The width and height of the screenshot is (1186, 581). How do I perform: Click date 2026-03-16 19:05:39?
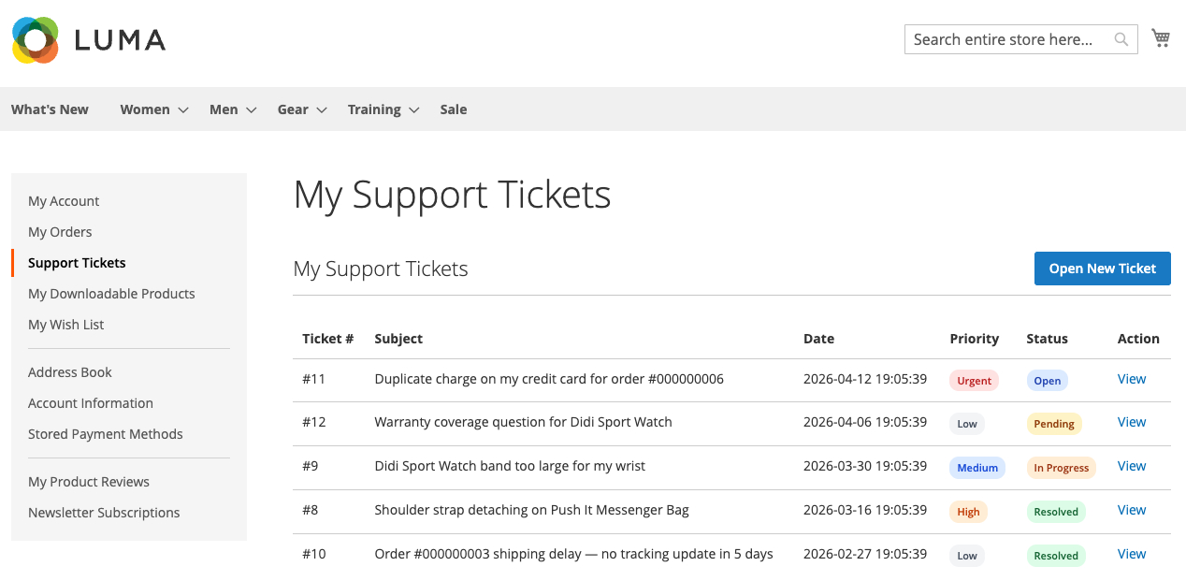pyautogui.click(x=865, y=510)
